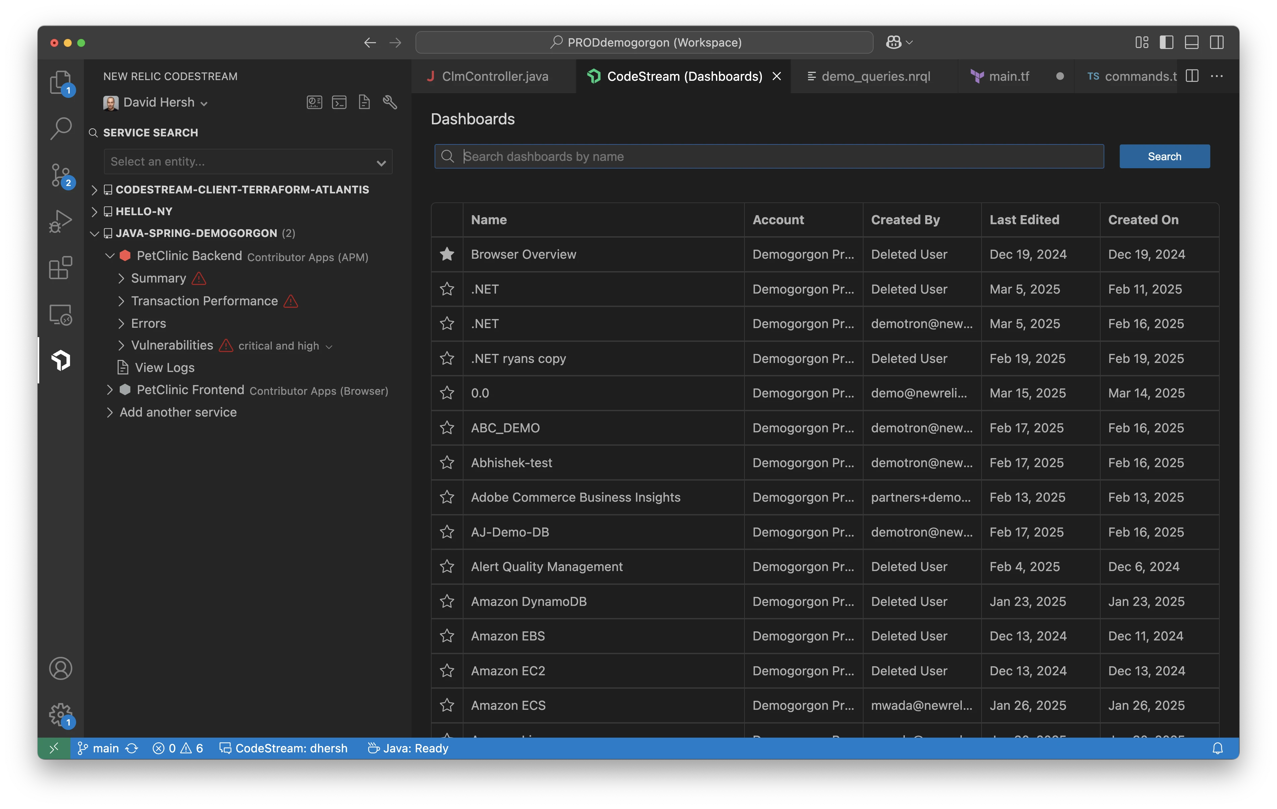
Task: Click the split editor icon
Action: [1192, 76]
